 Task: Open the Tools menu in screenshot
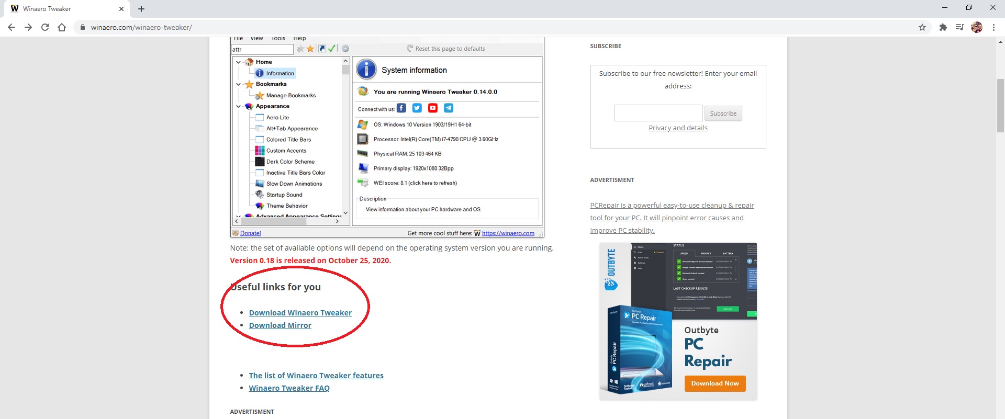coord(278,39)
